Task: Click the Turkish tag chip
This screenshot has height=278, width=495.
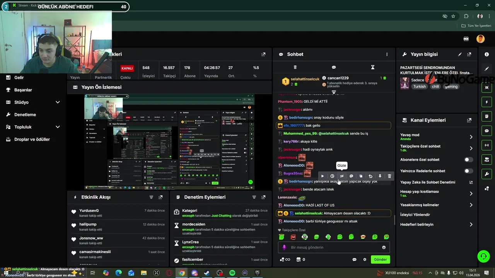Action: tap(419, 86)
